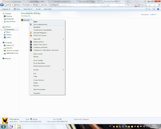161x129 pixels.
Task: Click the Farm Up rooster thumbnail in details pane
Action: click(5, 121)
